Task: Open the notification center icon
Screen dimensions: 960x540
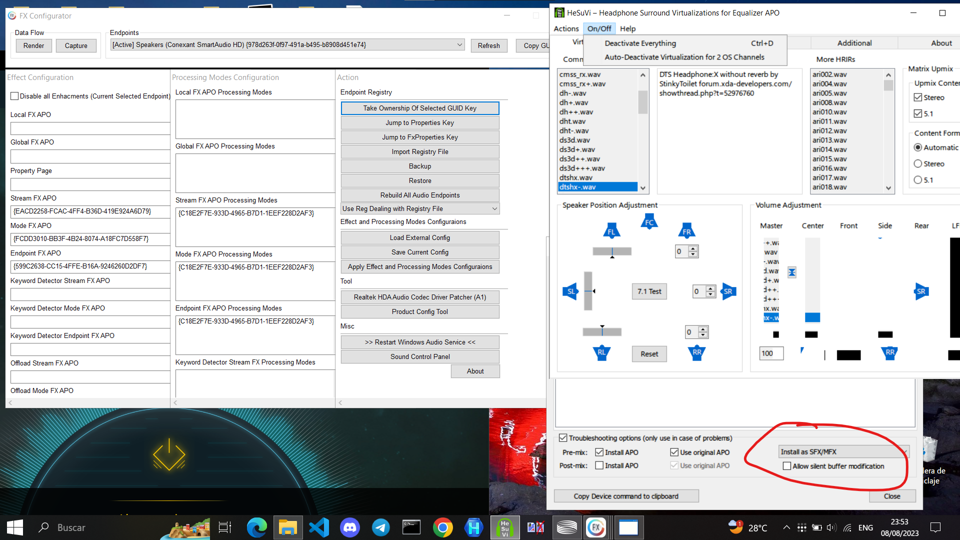Action: [x=935, y=527]
